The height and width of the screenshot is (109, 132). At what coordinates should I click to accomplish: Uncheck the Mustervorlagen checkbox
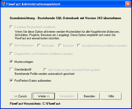point(11,62)
